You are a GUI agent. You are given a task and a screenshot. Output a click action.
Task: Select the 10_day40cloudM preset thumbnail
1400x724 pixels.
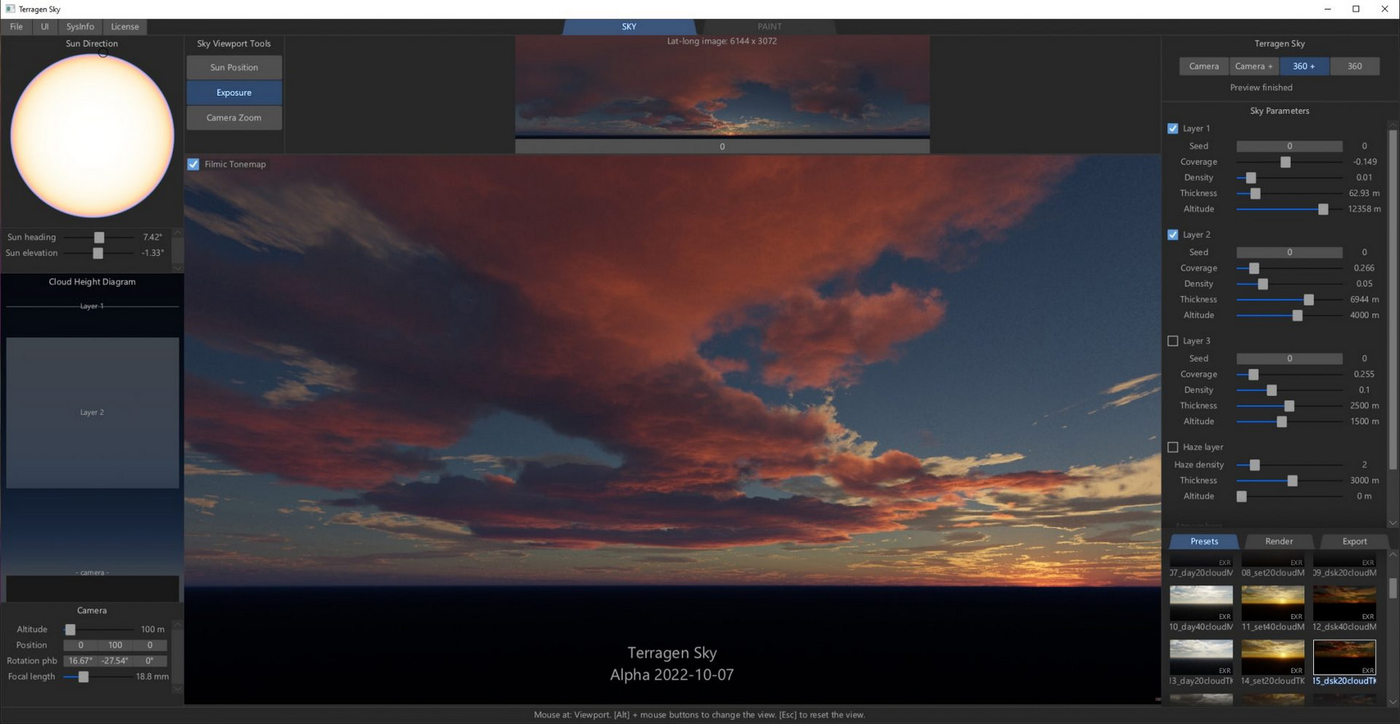click(x=1201, y=604)
